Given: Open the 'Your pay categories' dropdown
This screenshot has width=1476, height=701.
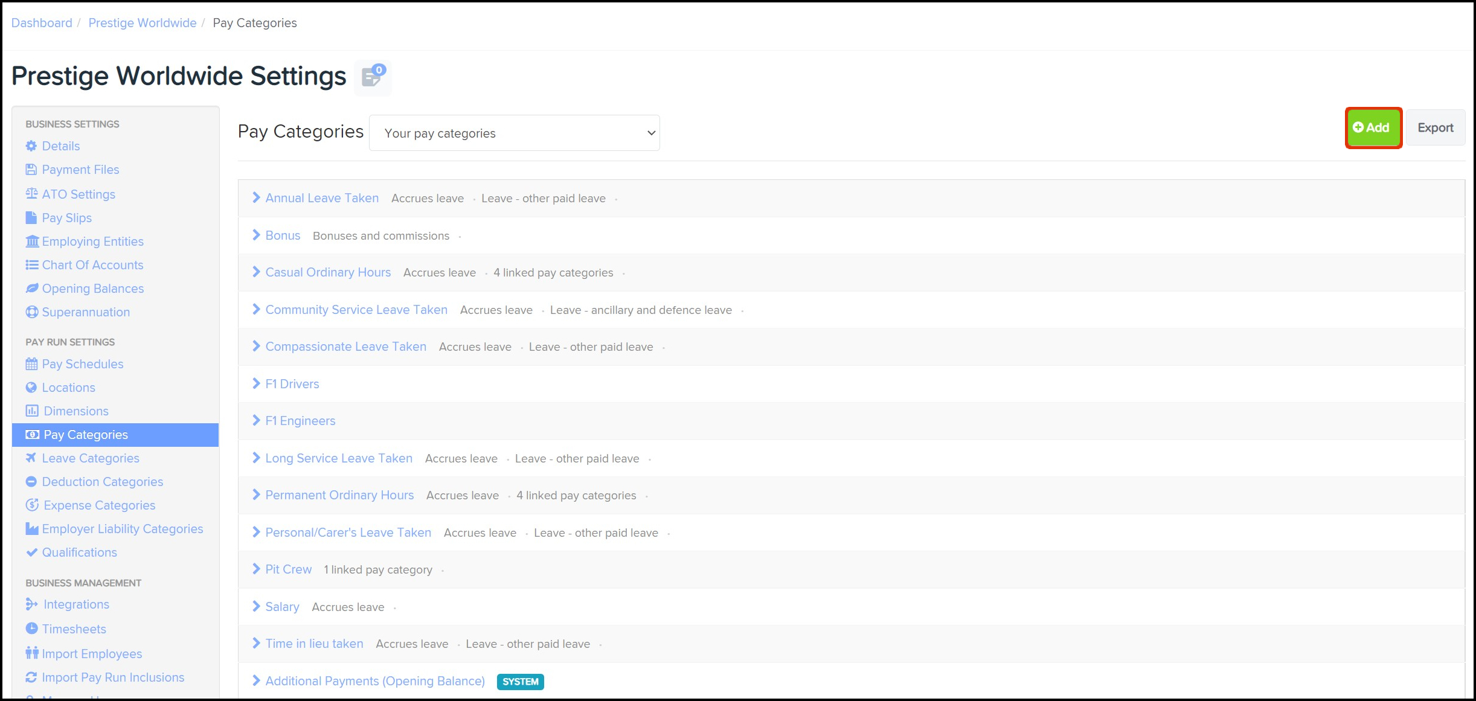Looking at the screenshot, I should [x=514, y=133].
